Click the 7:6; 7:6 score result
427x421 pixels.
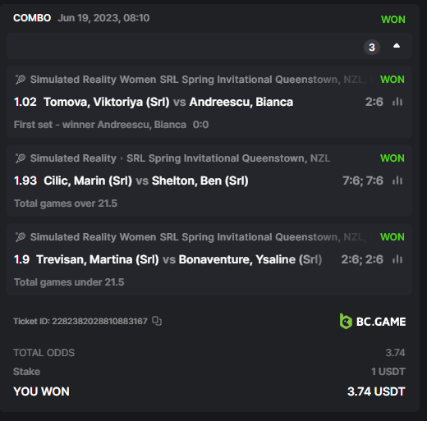click(363, 181)
